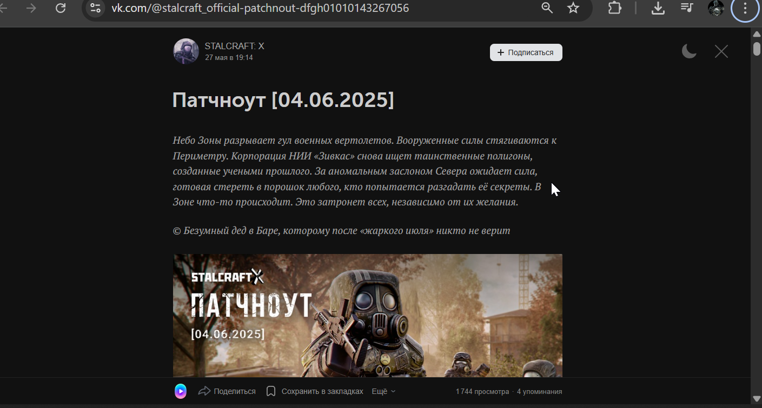Viewport: 762px width, 408px height.
Task: Save the post using the Сохранить в закладках icon
Action: point(270,391)
